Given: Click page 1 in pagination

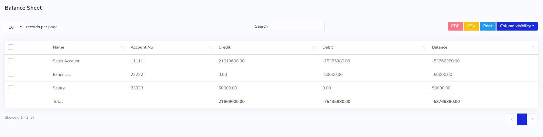Looking at the screenshot, I should point(522,119).
